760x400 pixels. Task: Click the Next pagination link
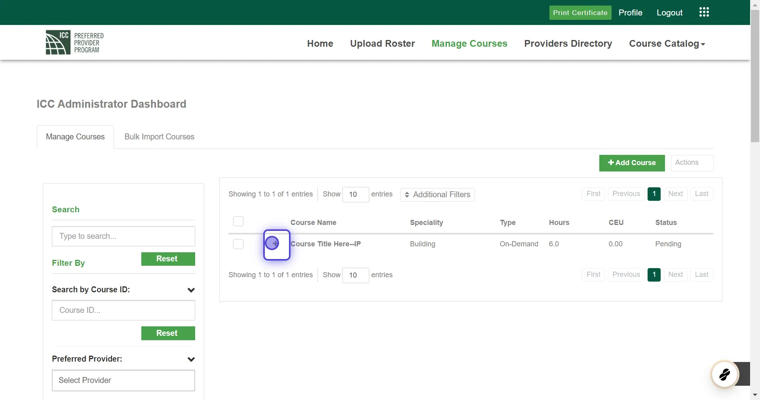[676, 194]
